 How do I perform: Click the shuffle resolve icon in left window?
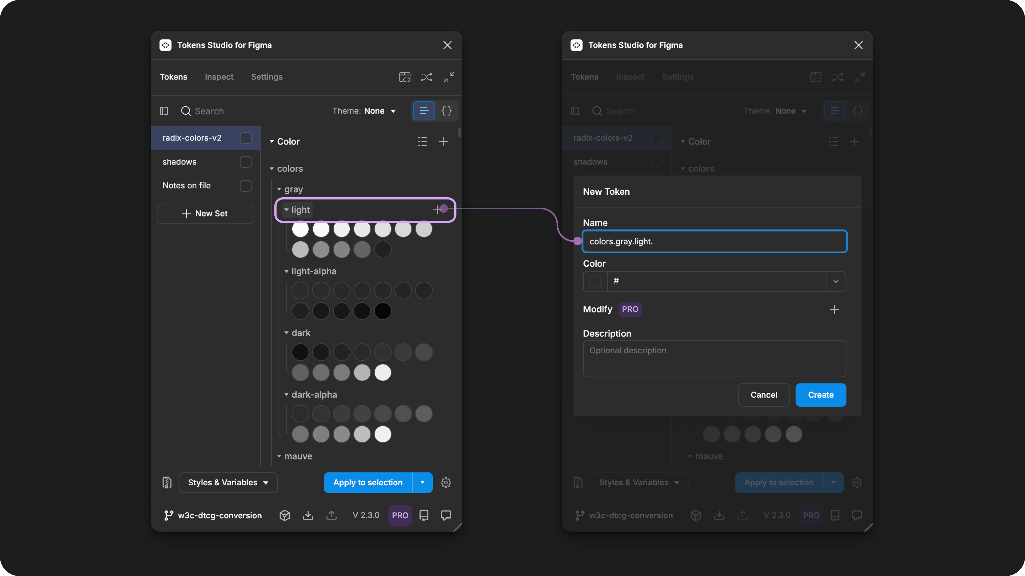[x=427, y=77]
